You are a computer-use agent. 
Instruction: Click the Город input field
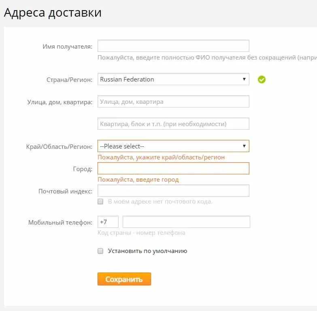(x=173, y=168)
